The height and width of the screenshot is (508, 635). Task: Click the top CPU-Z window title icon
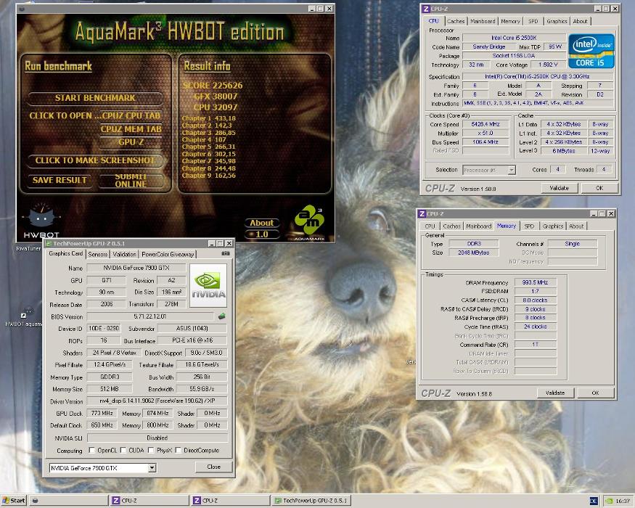point(425,9)
